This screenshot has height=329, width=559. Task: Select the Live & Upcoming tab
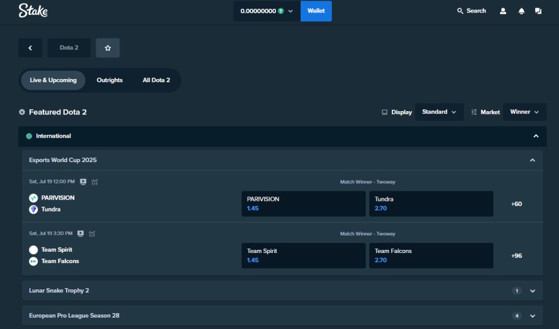(x=53, y=80)
